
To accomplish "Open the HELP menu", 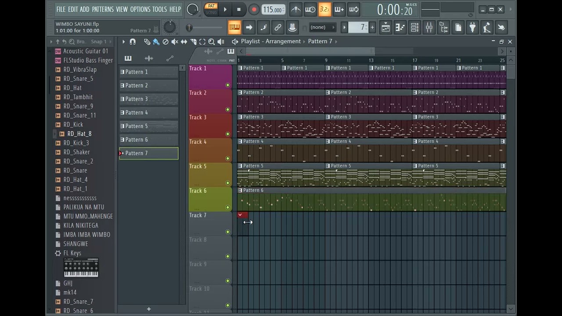I will click(x=175, y=9).
